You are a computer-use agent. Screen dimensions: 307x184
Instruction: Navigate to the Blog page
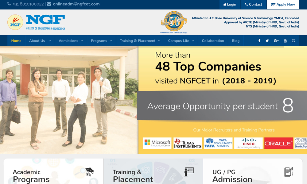(x=236, y=41)
